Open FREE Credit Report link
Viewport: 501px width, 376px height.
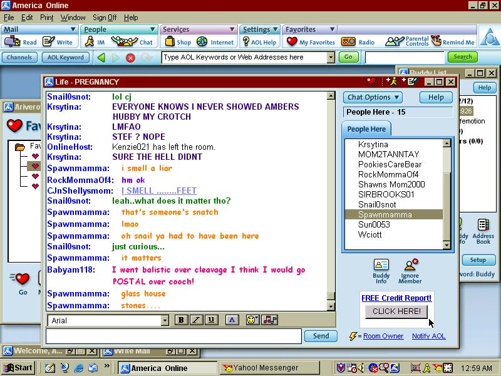(396, 298)
